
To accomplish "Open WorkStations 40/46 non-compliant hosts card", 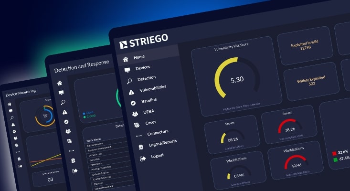I will click(295, 160).
